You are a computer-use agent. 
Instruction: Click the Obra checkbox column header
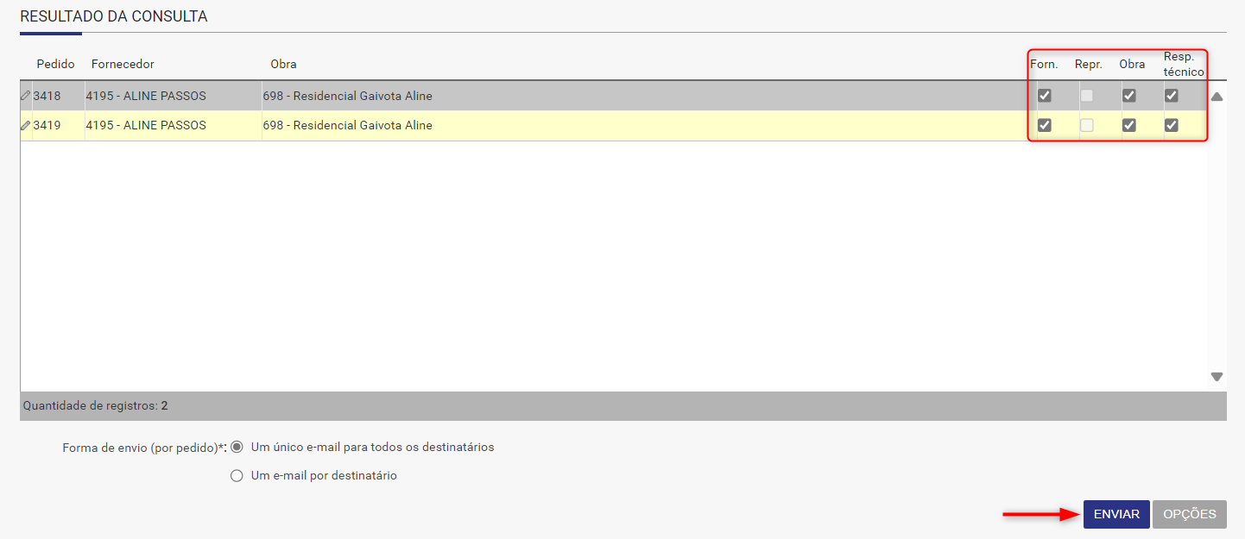[x=1132, y=65]
